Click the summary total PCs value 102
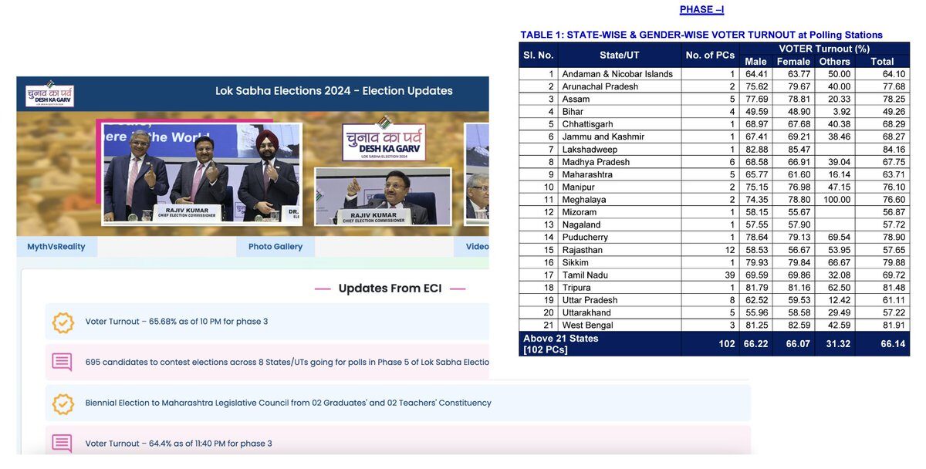 click(727, 344)
